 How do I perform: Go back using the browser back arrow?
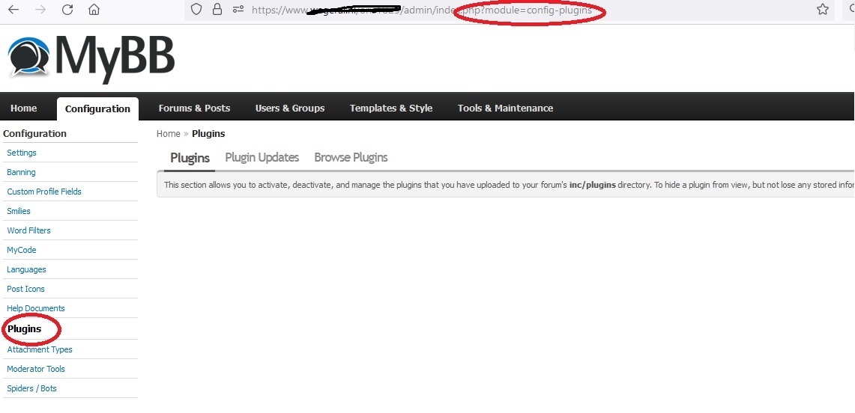(13, 9)
